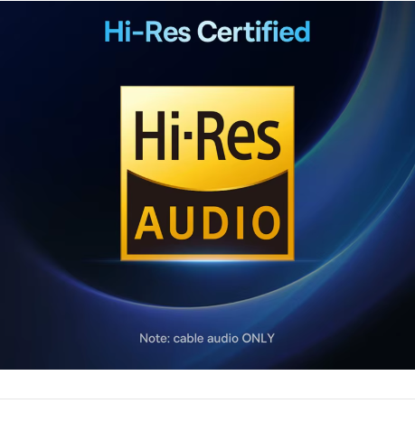Click the white strip between banner and divider
415x441 pixels.
[x=207, y=384]
